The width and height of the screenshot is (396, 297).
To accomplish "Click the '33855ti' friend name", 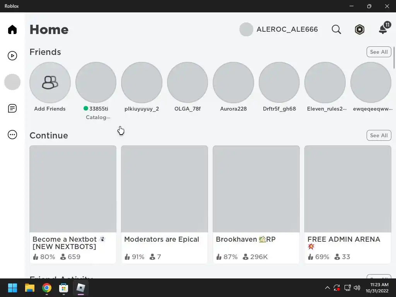I will (99, 109).
